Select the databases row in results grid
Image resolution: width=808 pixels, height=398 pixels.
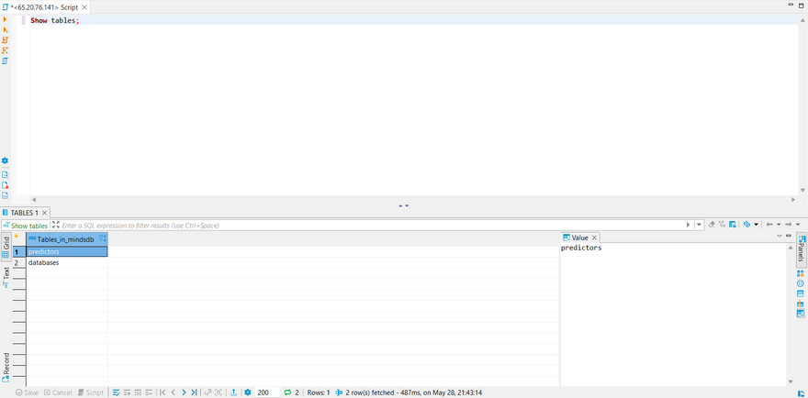click(x=44, y=262)
